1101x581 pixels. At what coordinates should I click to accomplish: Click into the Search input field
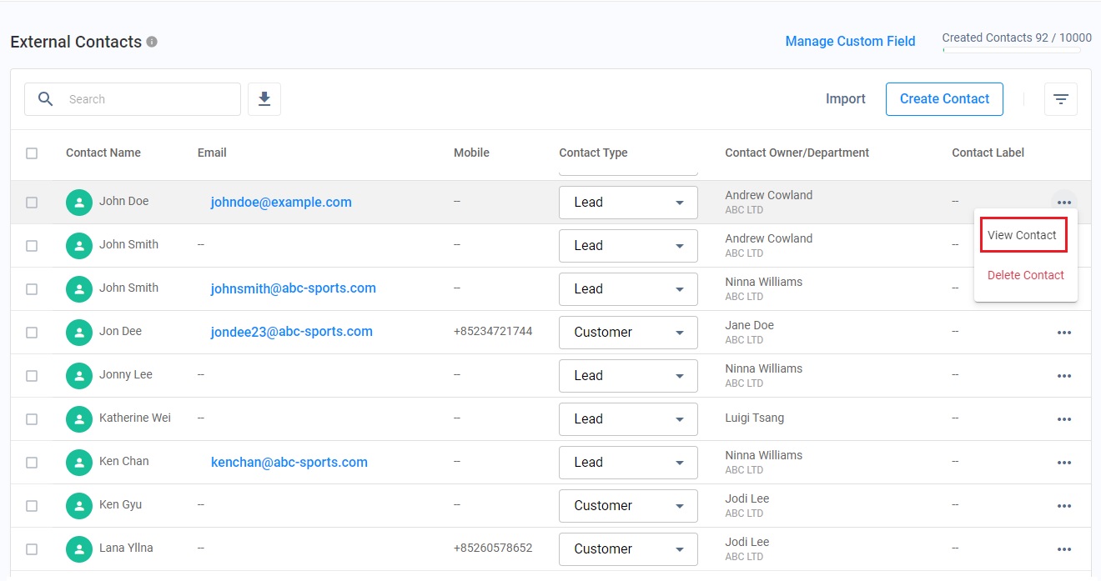coord(150,99)
